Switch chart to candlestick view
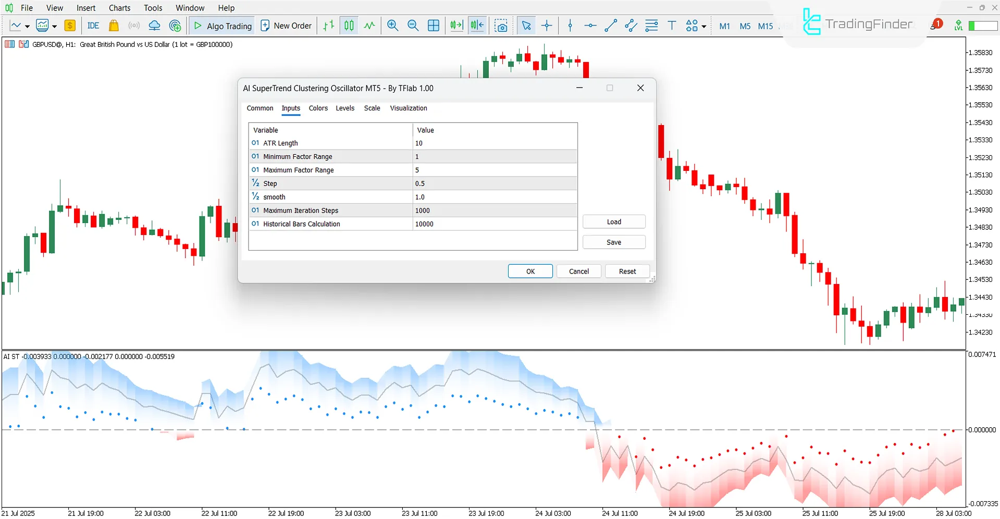The height and width of the screenshot is (519, 1000). 349,25
